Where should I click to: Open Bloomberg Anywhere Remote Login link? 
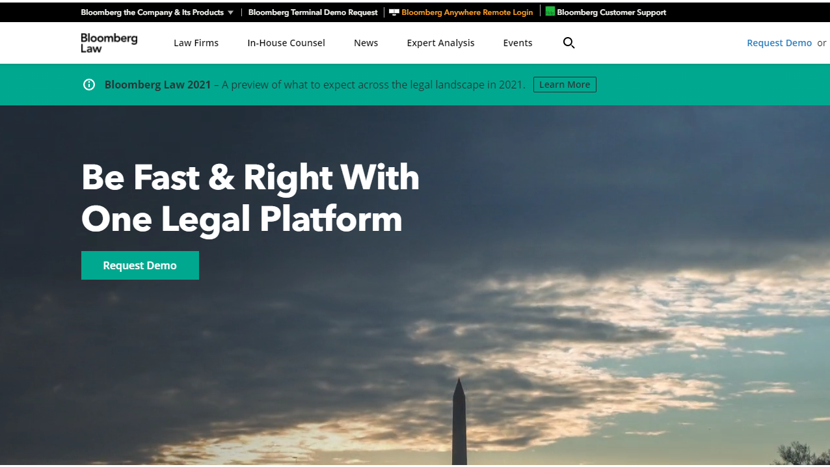pyautogui.click(x=467, y=12)
